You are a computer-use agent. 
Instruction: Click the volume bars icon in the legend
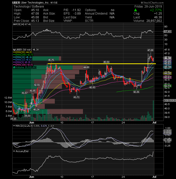[x=14, y=67]
